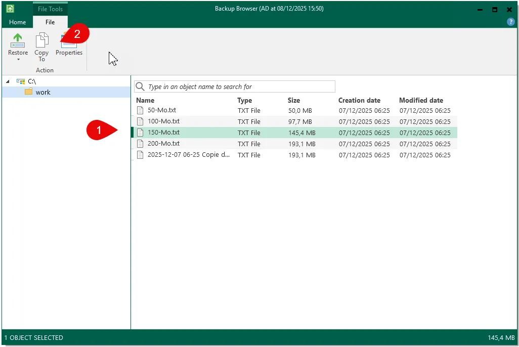519x347 pixels.
Task: Switch to the Home tab
Action: (18, 22)
